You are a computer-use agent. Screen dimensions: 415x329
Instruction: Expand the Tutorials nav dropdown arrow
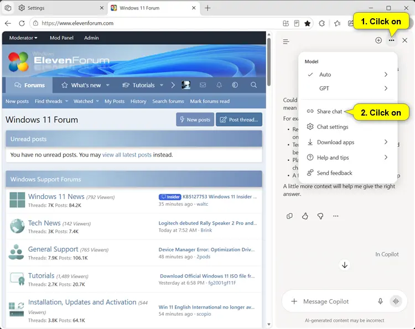(162, 85)
